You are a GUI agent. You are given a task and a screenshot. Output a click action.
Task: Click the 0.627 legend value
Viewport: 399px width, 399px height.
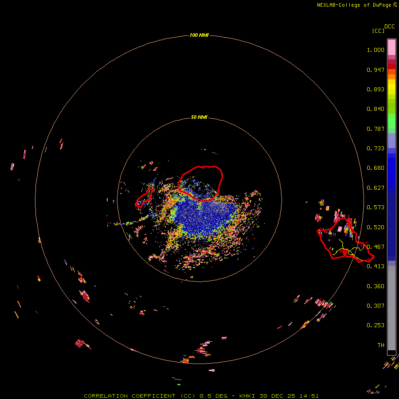tap(376, 188)
